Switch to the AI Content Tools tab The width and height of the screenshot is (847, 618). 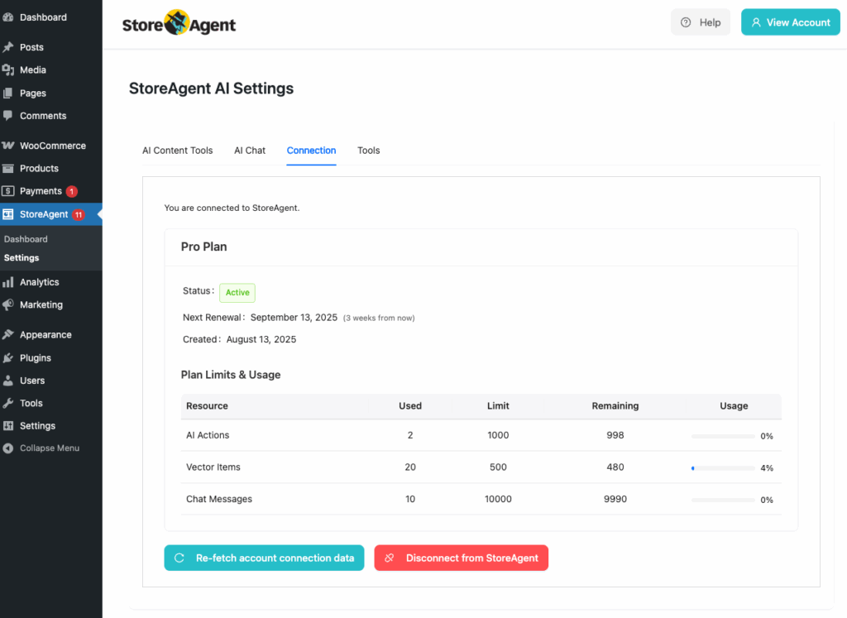(178, 151)
